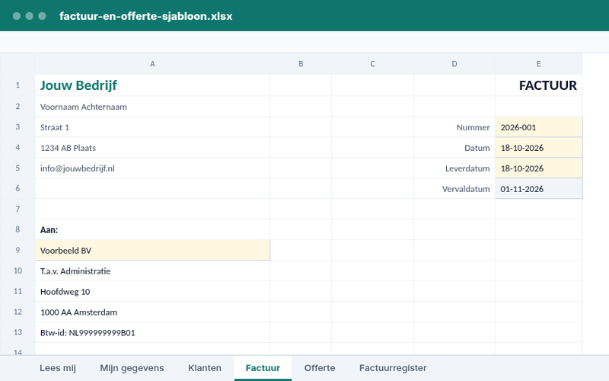Image resolution: width=609 pixels, height=381 pixels.
Task: Click the Jouw Bedrijf title cell
Action: click(153, 85)
